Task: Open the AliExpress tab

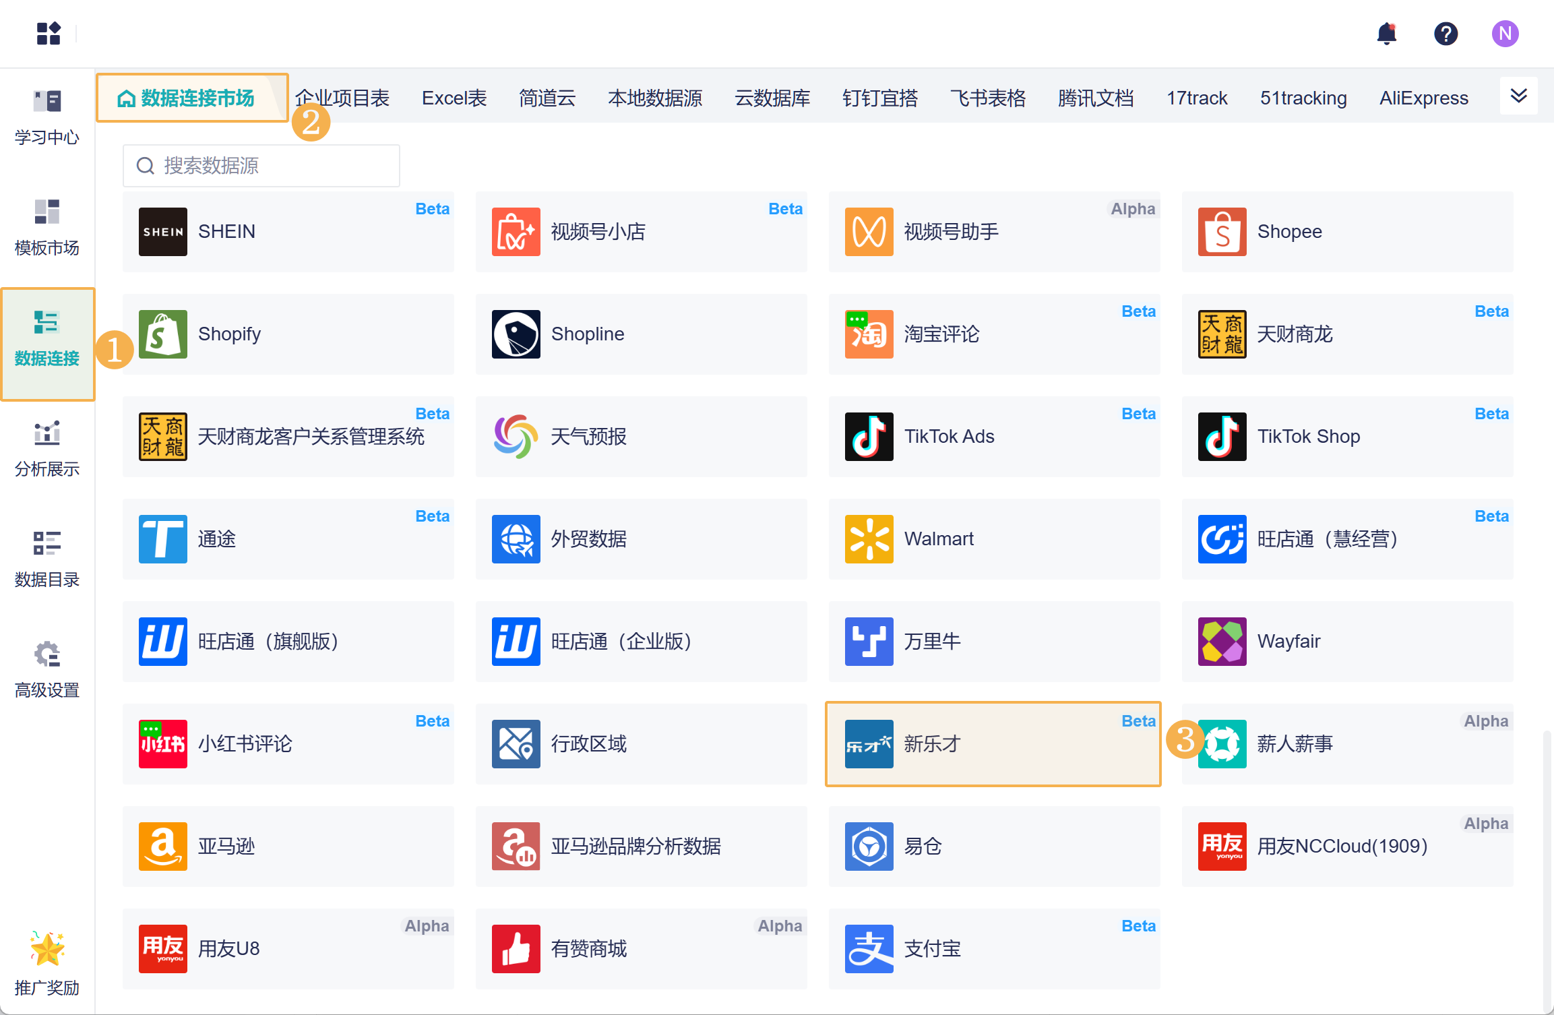Action: coord(1423,98)
